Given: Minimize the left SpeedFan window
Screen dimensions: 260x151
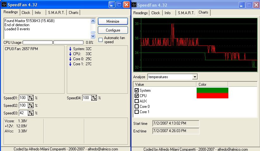Looking at the screenshot, I should tap(112, 5).
